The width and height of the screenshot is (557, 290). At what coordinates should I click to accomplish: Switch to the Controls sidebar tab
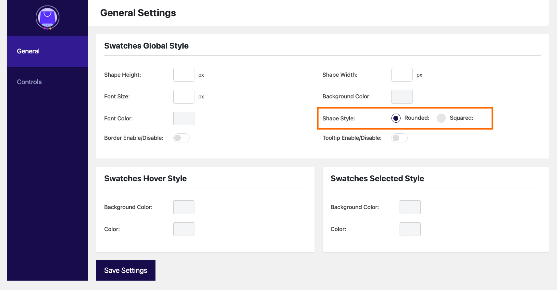coord(47,82)
